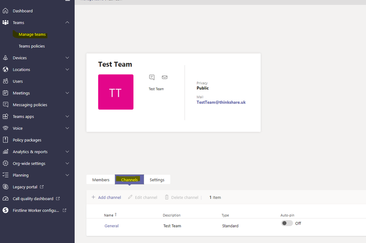The width and height of the screenshot is (366, 243).
Task: Click the Meetings calendar icon
Action: tap(5, 93)
